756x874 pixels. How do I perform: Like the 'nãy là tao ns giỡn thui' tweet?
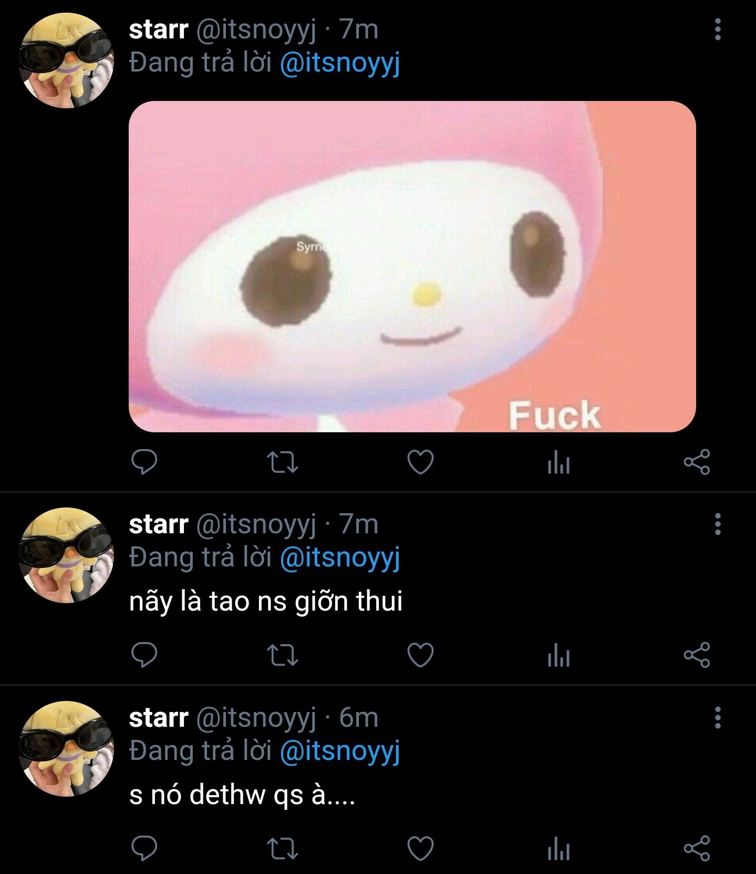[x=421, y=655]
